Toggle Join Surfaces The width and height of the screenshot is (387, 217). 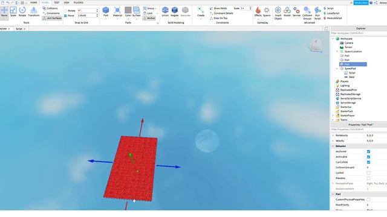tap(52, 18)
